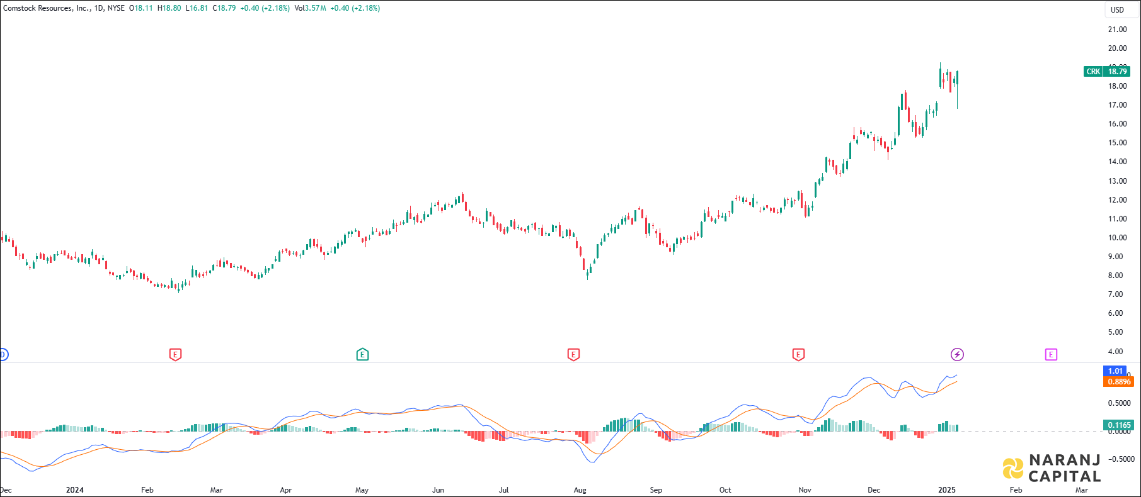Image resolution: width=1141 pixels, height=497 pixels.
Task: Open the red earnings marker near Nov
Action: pyautogui.click(x=798, y=355)
